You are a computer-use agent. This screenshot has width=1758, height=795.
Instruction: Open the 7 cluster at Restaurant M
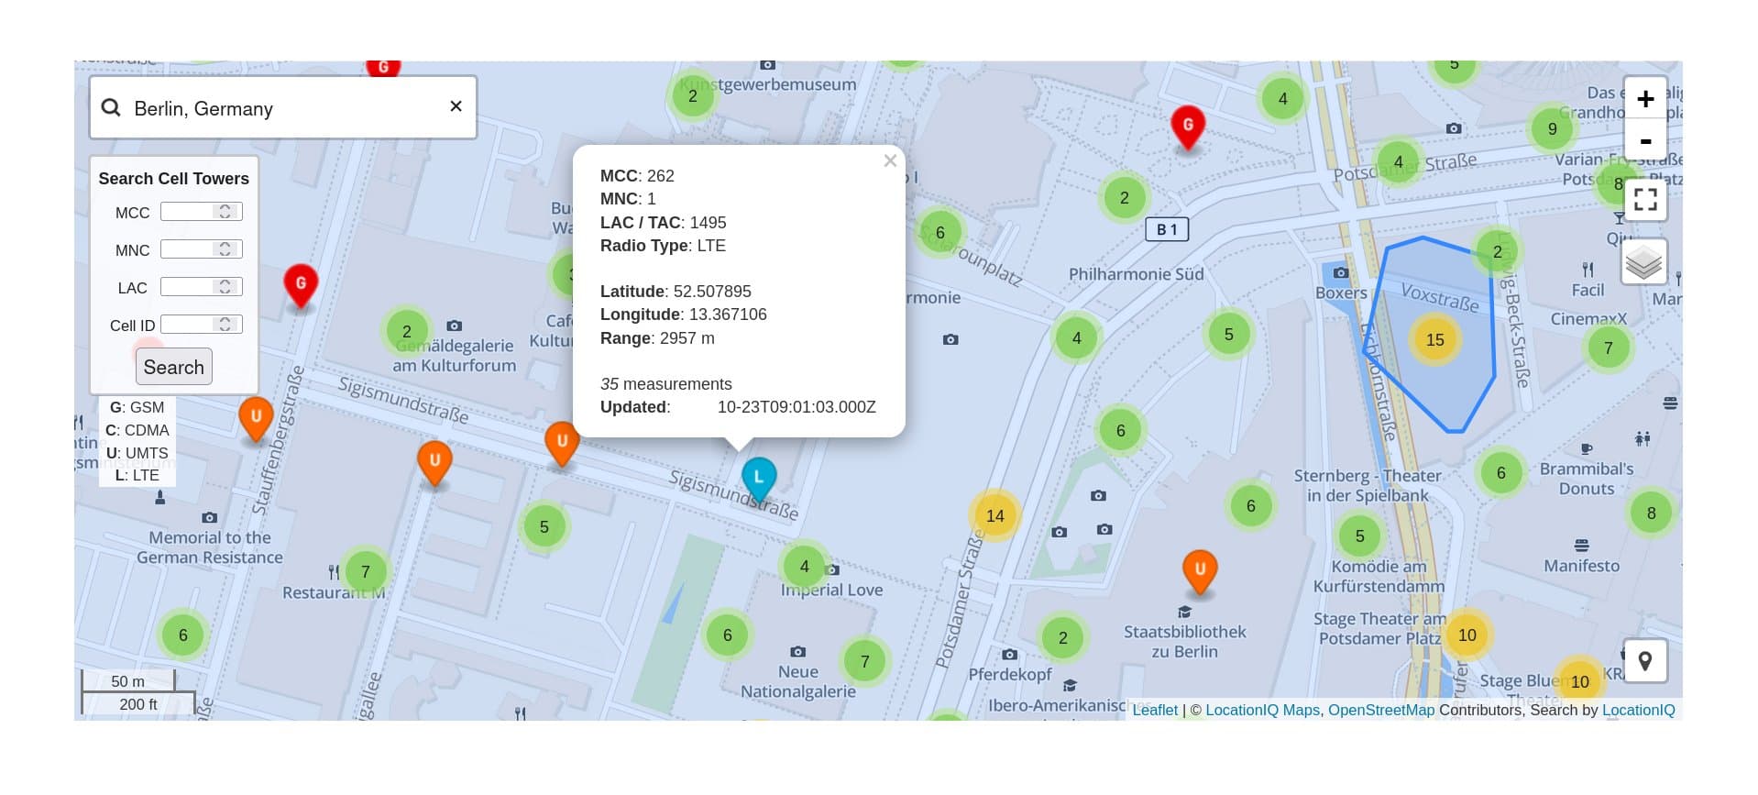tap(366, 572)
